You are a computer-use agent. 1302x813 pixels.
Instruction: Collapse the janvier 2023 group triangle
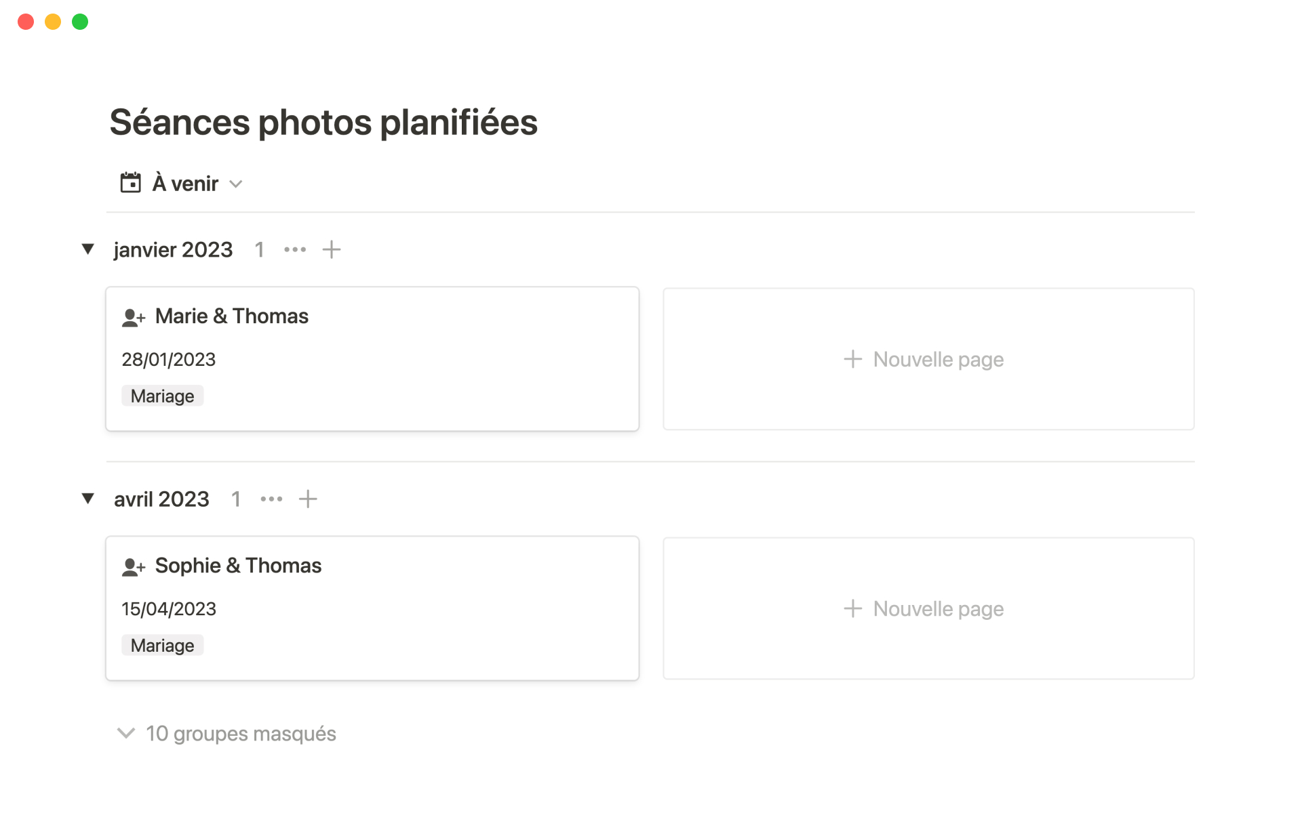coord(87,249)
